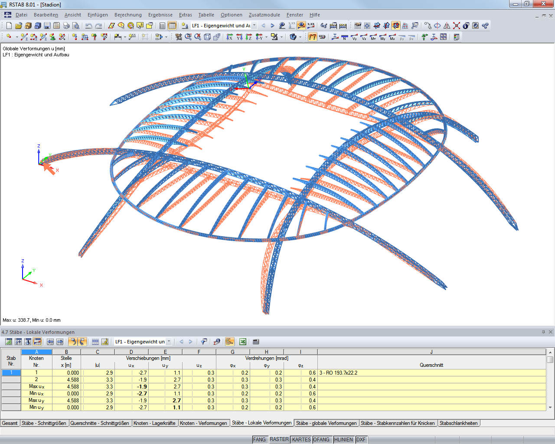
Task: Click the table vertical scrollbar
Action: [550, 380]
